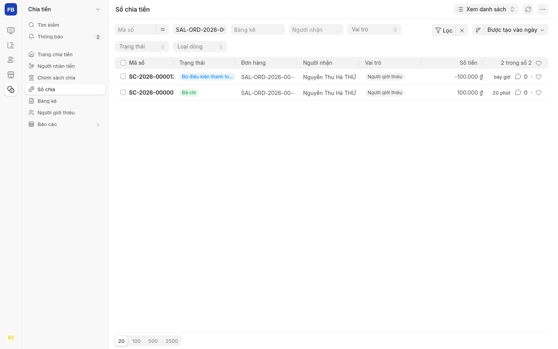Toggle sort direction icon
Screen dimensions: 558x349
click(x=478, y=30)
